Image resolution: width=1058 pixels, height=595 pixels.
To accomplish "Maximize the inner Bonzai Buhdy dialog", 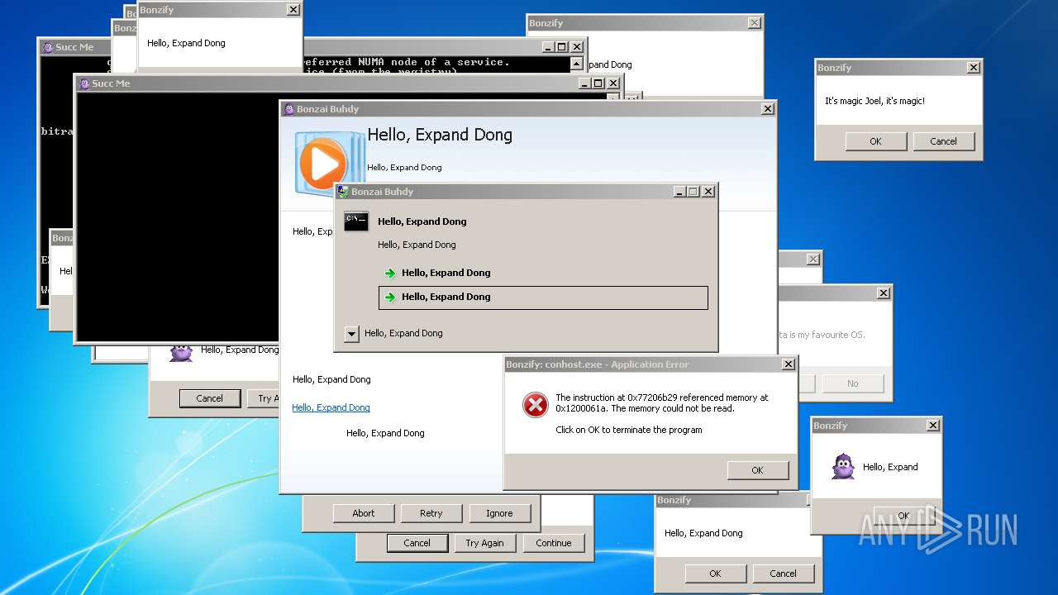I will [x=693, y=192].
